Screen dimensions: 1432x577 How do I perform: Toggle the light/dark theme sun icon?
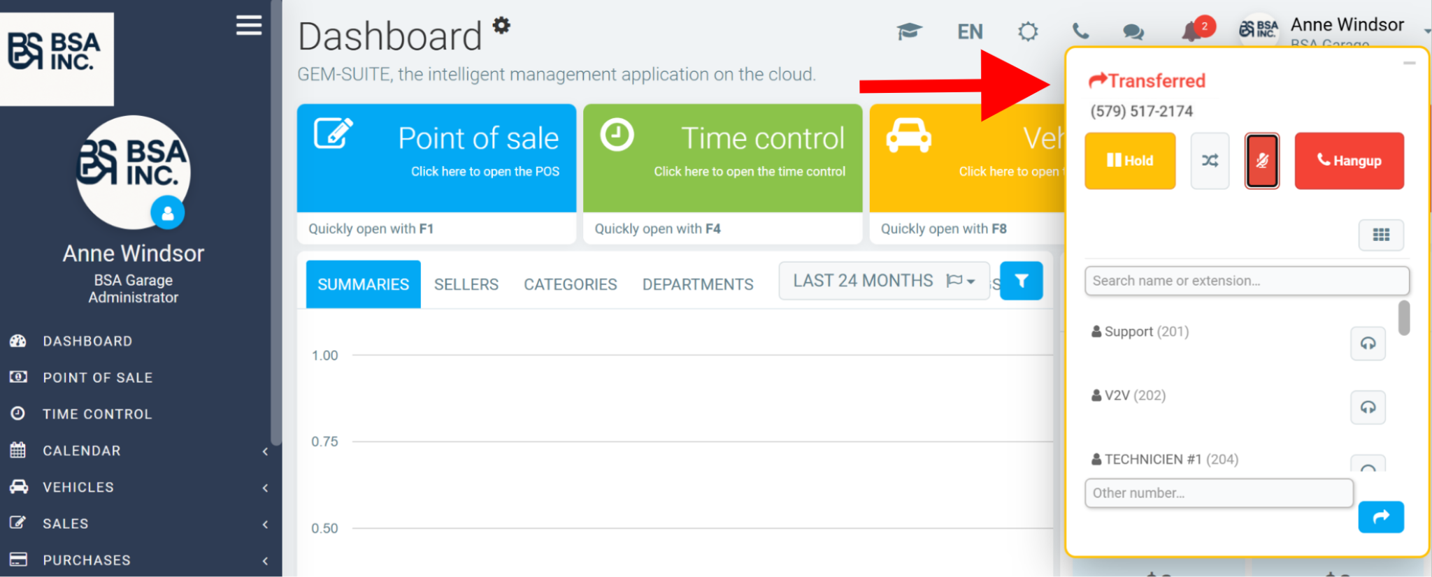coord(1028,31)
